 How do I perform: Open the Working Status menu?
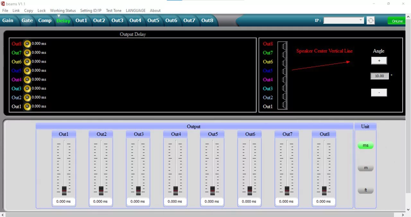[x=63, y=11]
